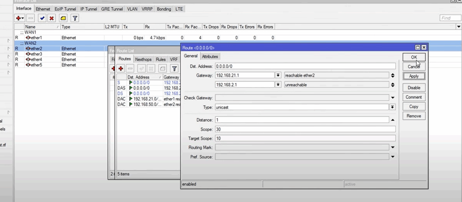Click up-down arrows beside 'reachable ether2'

coord(393,75)
